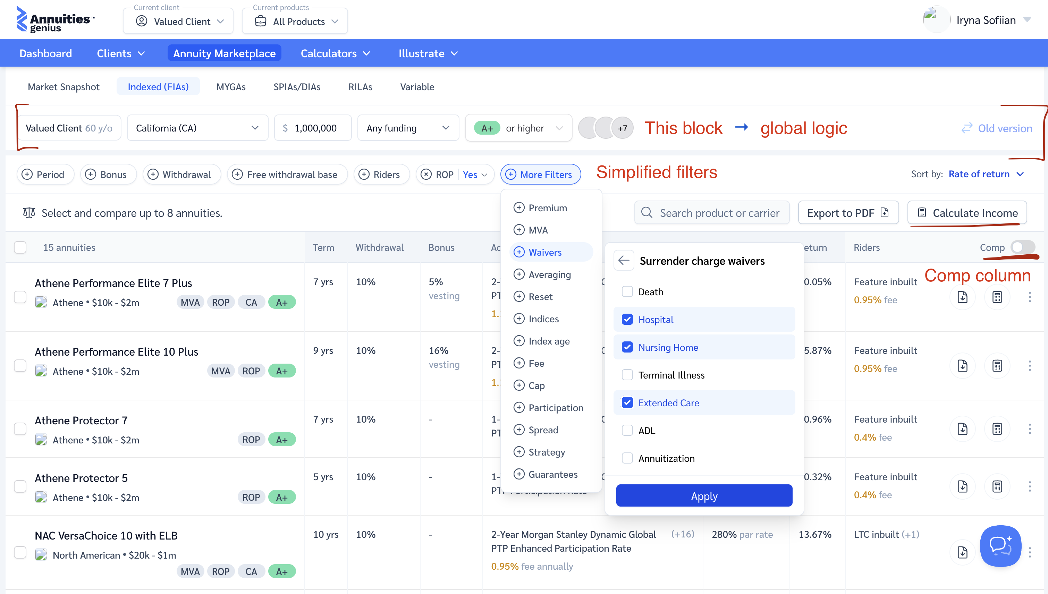Open three-dot menu for Athene Protector 5
The height and width of the screenshot is (594, 1048).
coord(1030,486)
